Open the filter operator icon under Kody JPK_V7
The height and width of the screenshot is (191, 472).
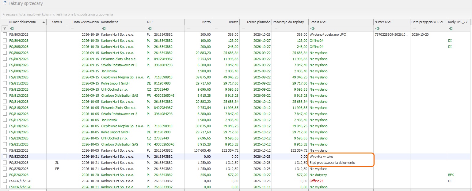[451, 28]
